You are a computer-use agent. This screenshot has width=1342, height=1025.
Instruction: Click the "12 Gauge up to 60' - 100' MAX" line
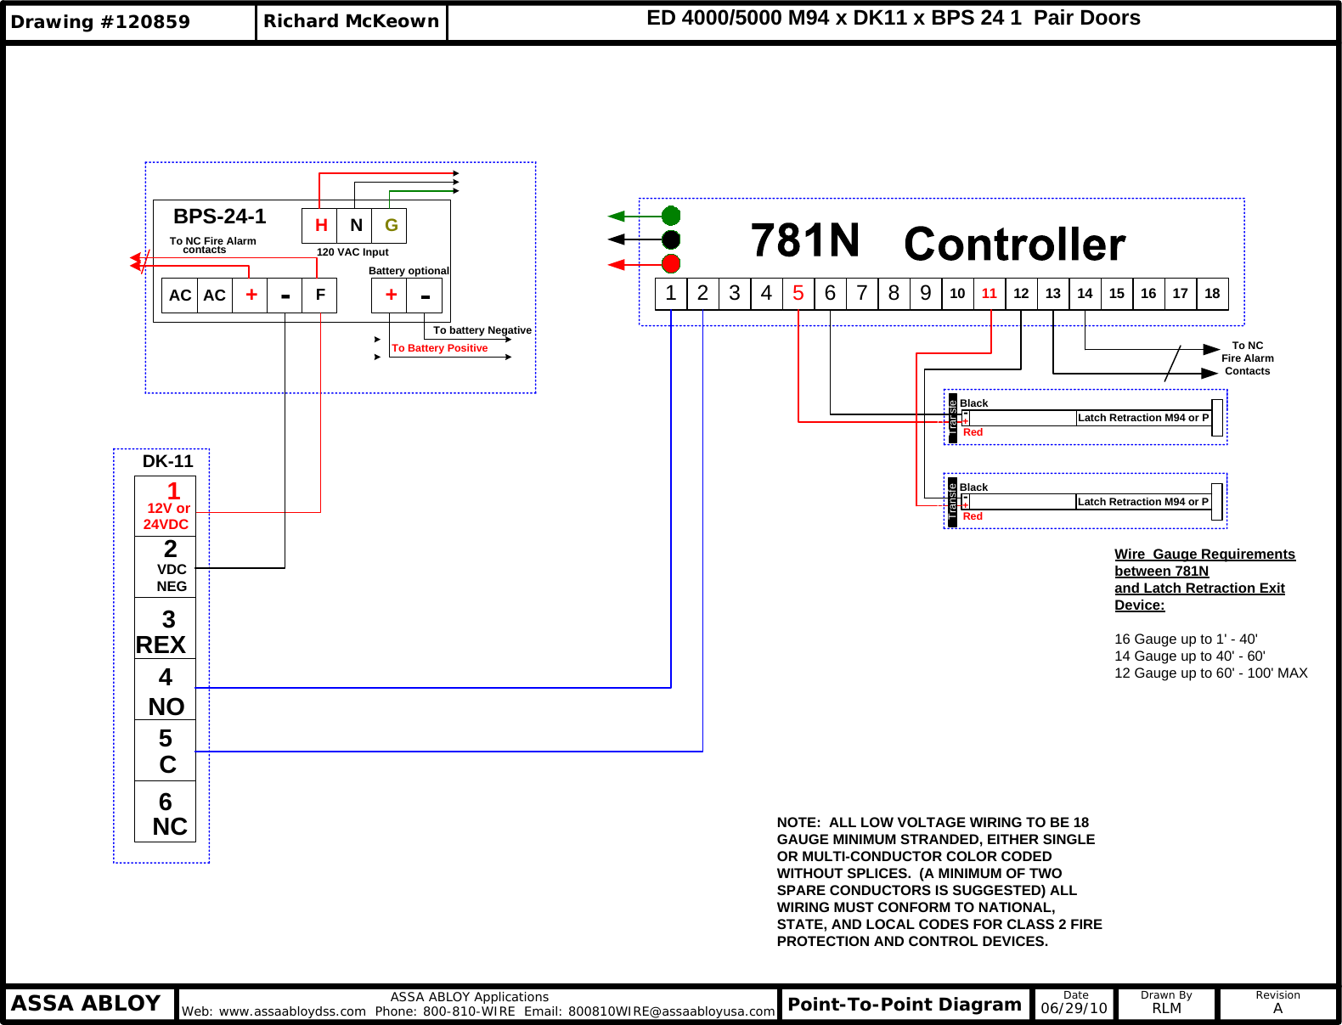tap(1211, 673)
